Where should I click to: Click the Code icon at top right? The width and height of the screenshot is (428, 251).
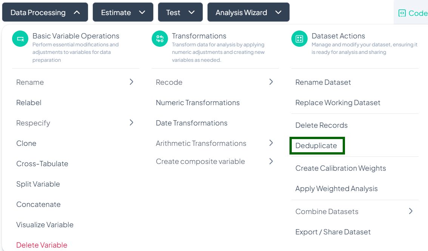click(402, 13)
